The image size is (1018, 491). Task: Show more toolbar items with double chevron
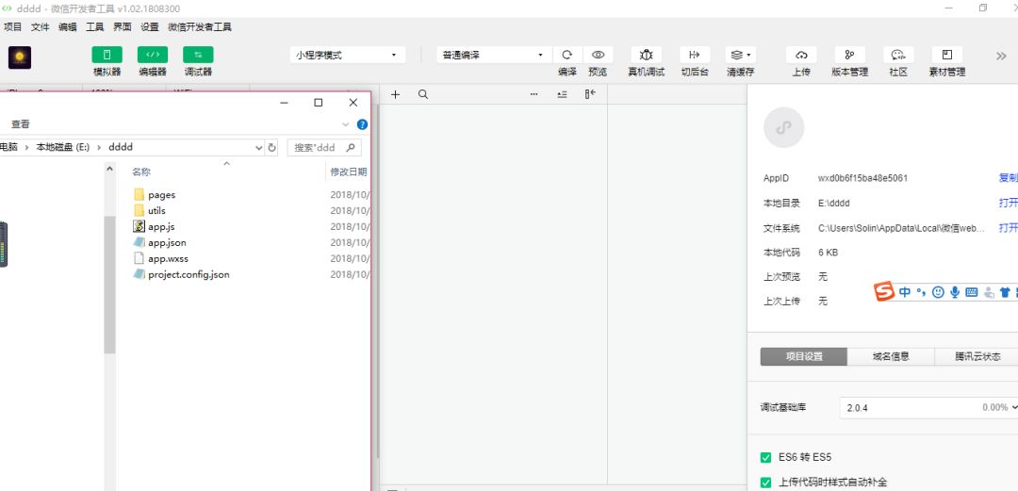point(1001,56)
